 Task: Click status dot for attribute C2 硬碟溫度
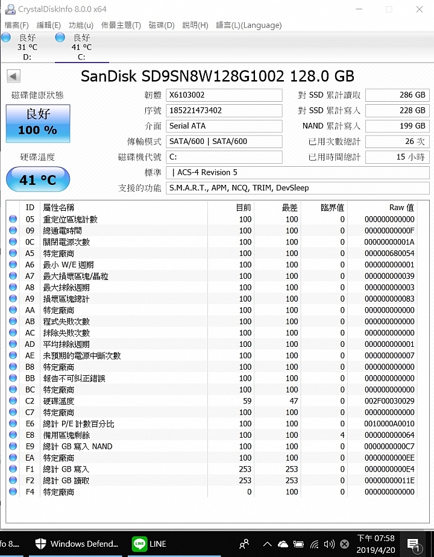click(13, 400)
